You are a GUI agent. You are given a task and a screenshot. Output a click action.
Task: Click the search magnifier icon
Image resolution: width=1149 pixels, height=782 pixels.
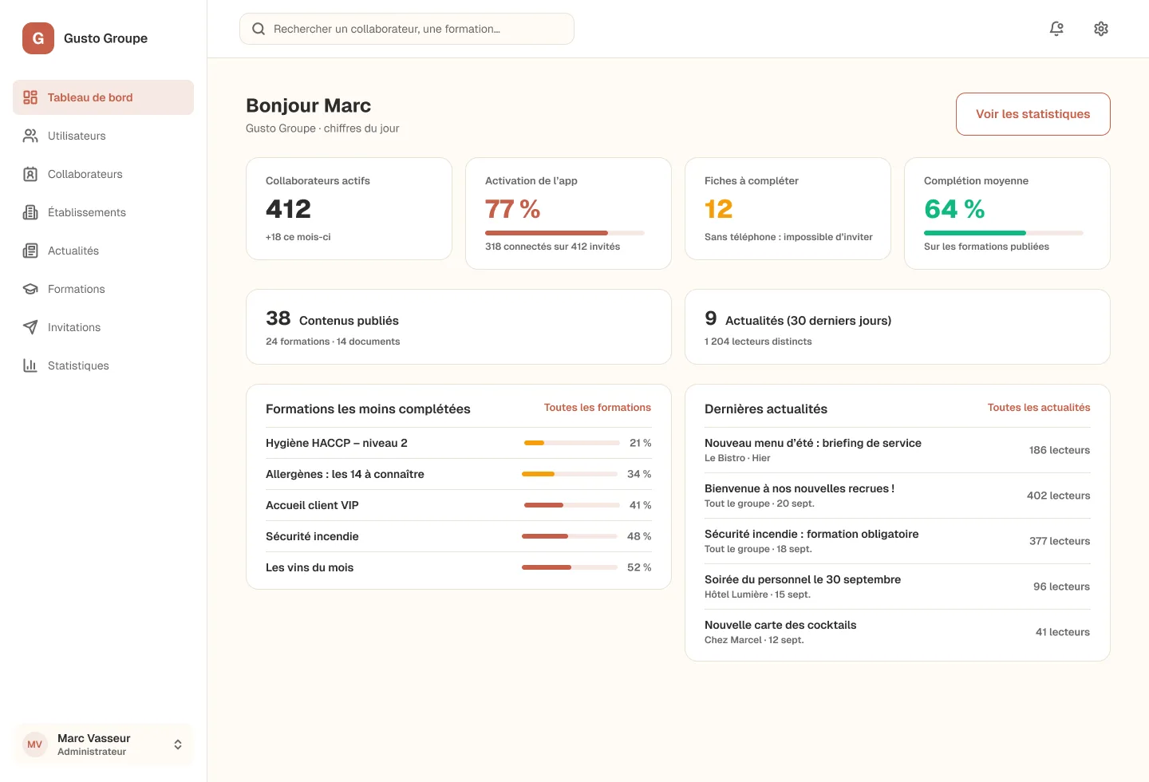(259, 29)
